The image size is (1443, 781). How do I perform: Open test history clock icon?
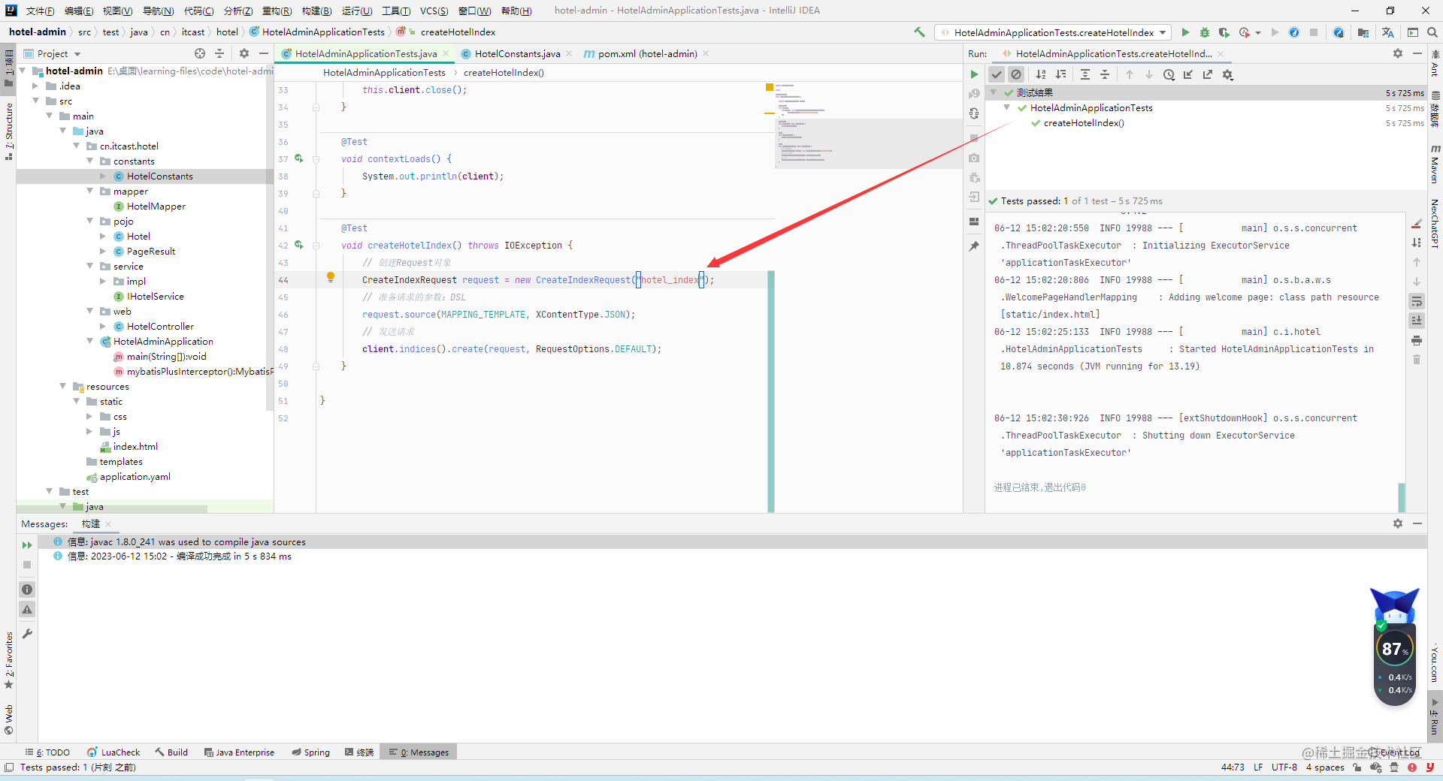coord(1169,74)
